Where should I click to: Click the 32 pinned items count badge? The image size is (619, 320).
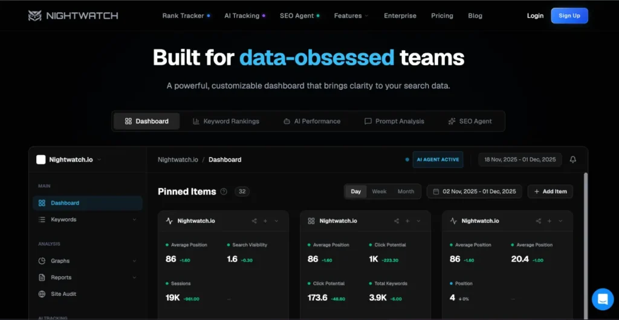242,191
